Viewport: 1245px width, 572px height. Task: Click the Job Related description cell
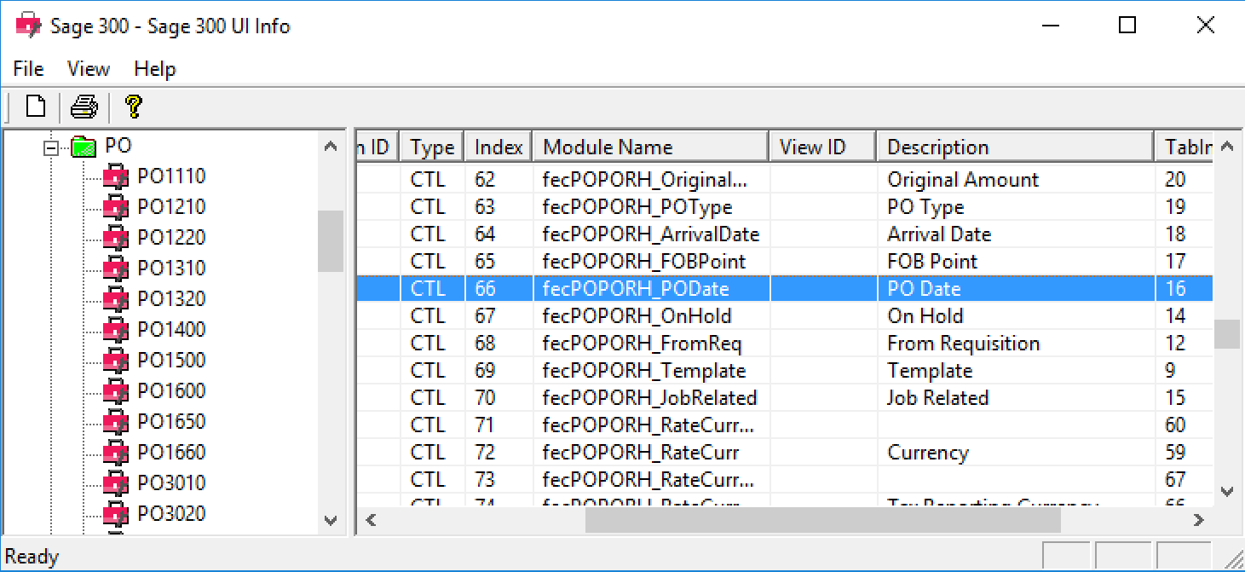point(1015,398)
